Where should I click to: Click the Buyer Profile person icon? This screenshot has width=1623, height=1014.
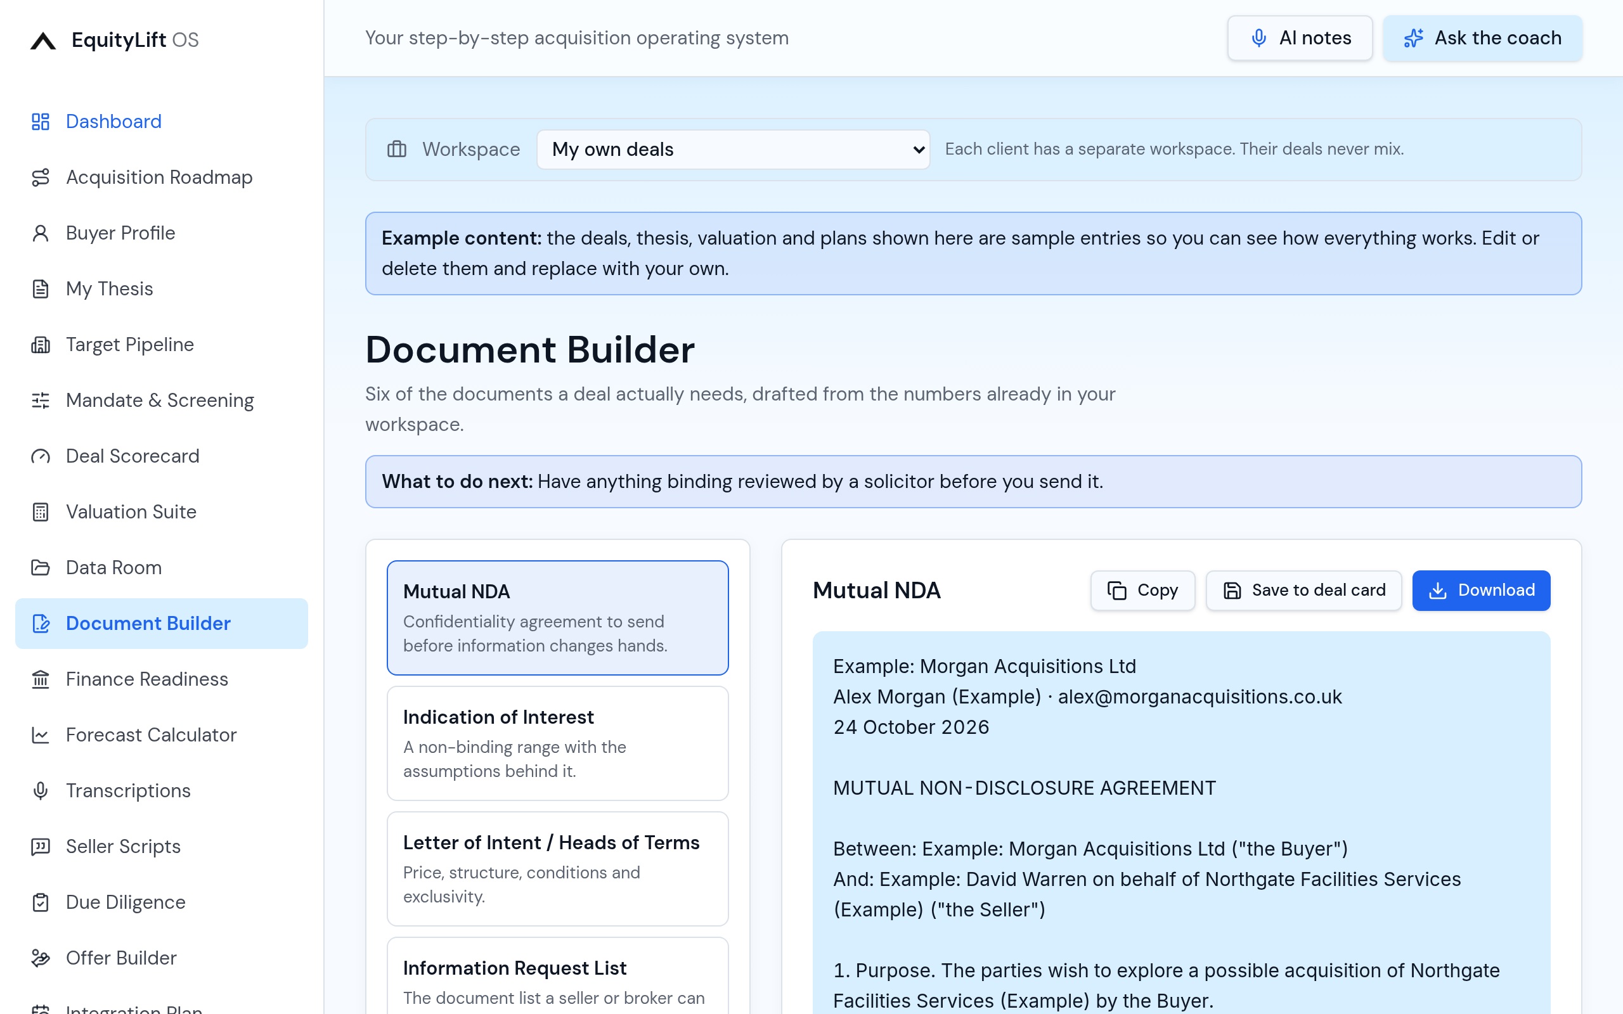coord(40,233)
